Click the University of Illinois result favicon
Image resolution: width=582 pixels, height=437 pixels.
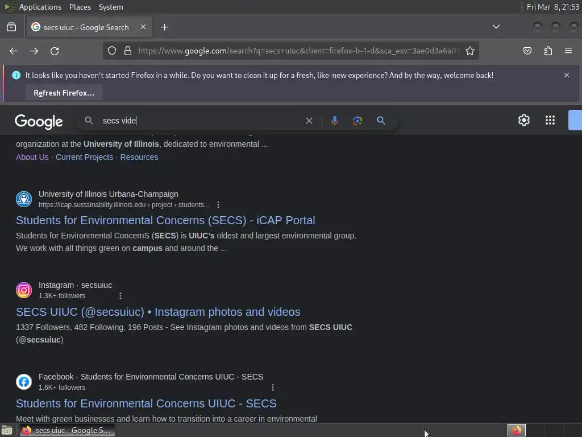(24, 199)
